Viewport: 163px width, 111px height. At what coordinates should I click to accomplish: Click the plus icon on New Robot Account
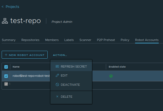pos(6,55)
